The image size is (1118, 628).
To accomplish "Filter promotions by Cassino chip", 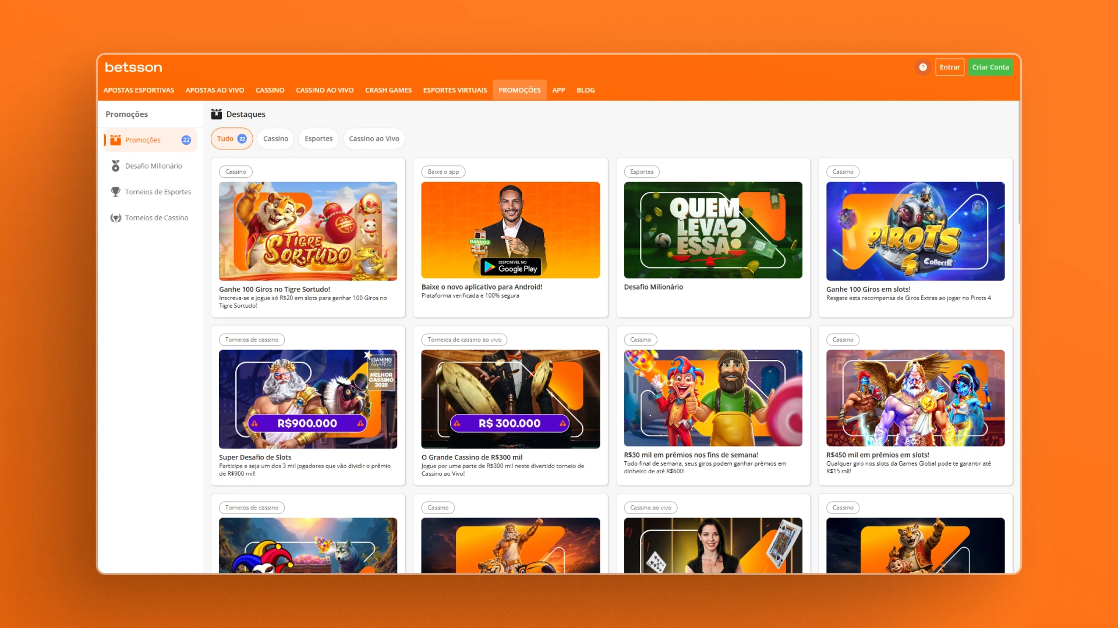I will point(275,139).
